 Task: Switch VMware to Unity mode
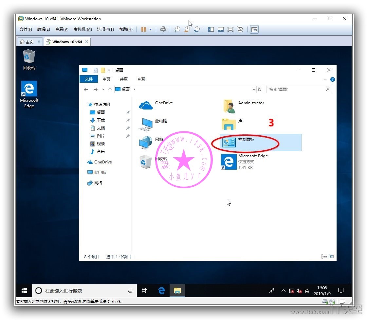click(240, 29)
